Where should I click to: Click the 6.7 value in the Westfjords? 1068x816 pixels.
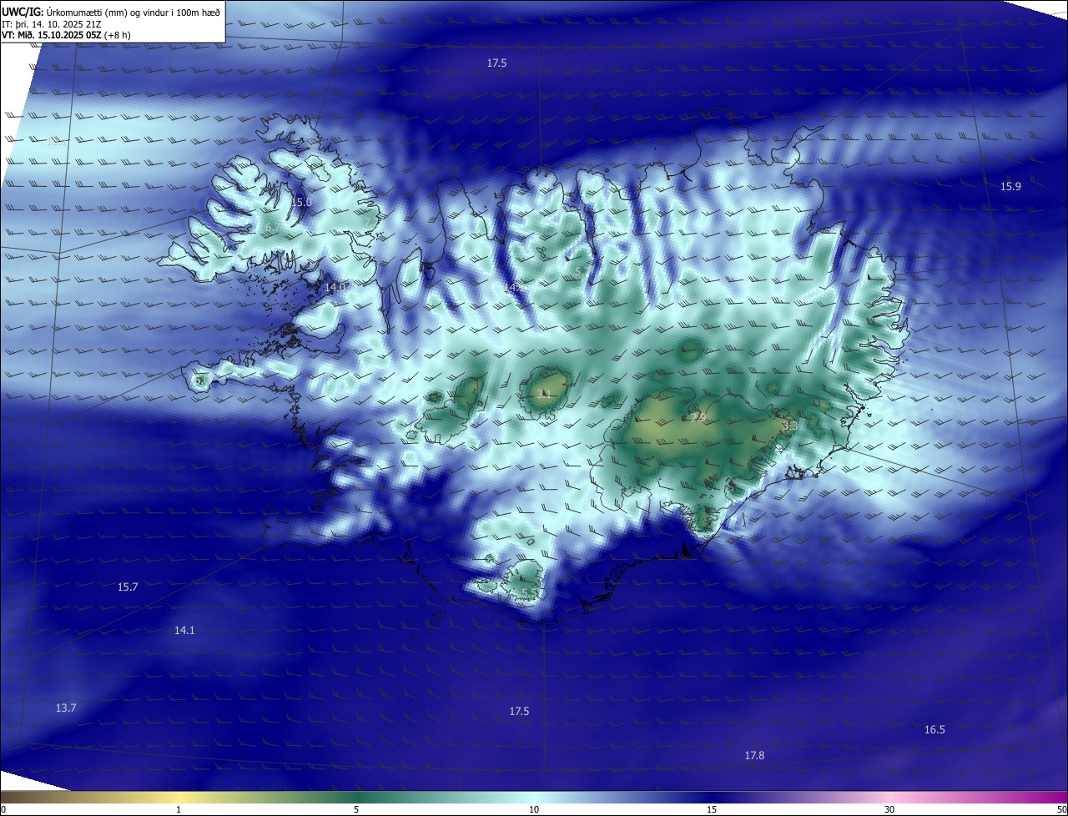[272, 228]
